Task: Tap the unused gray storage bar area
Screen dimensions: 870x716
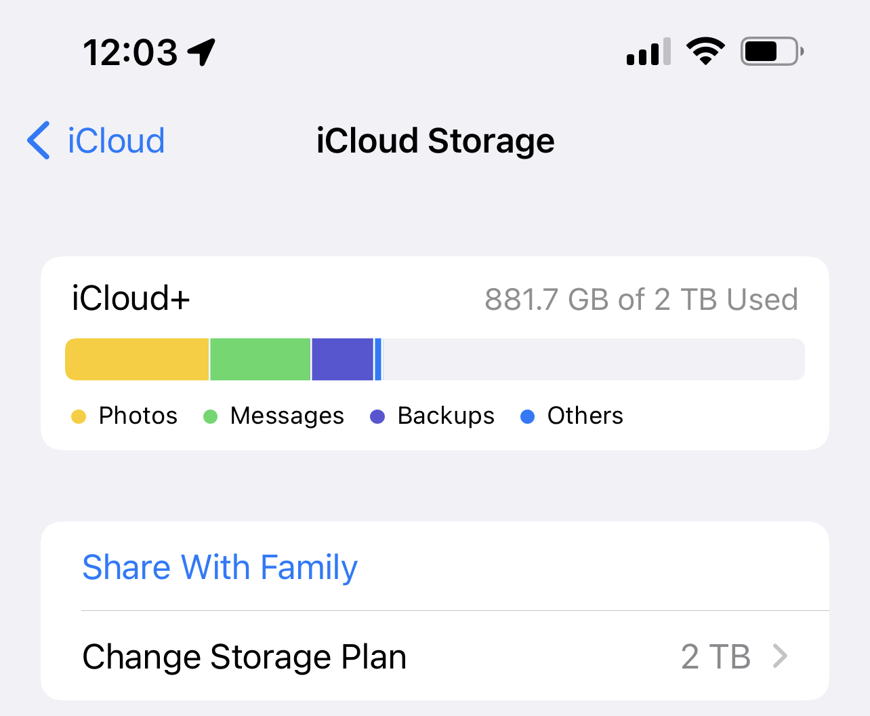Action: point(594,359)
